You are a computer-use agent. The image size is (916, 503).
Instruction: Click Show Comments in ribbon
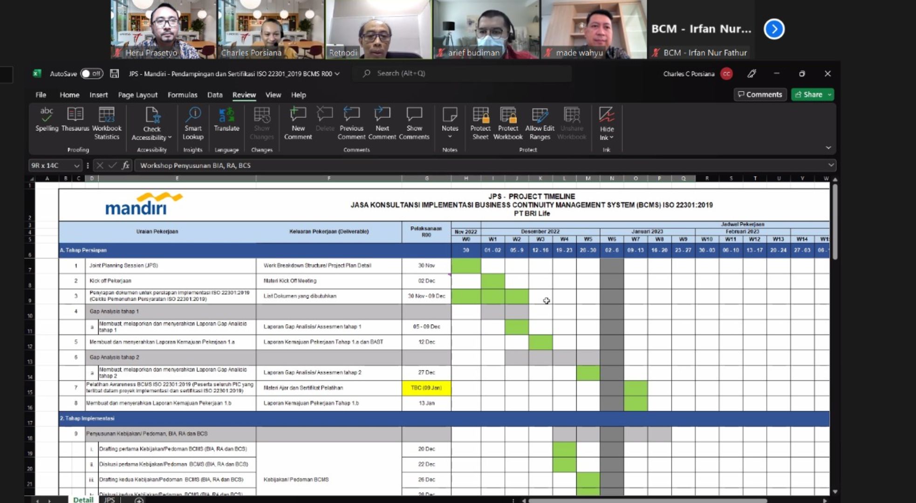pyautogui.click(x=414, y=123)
